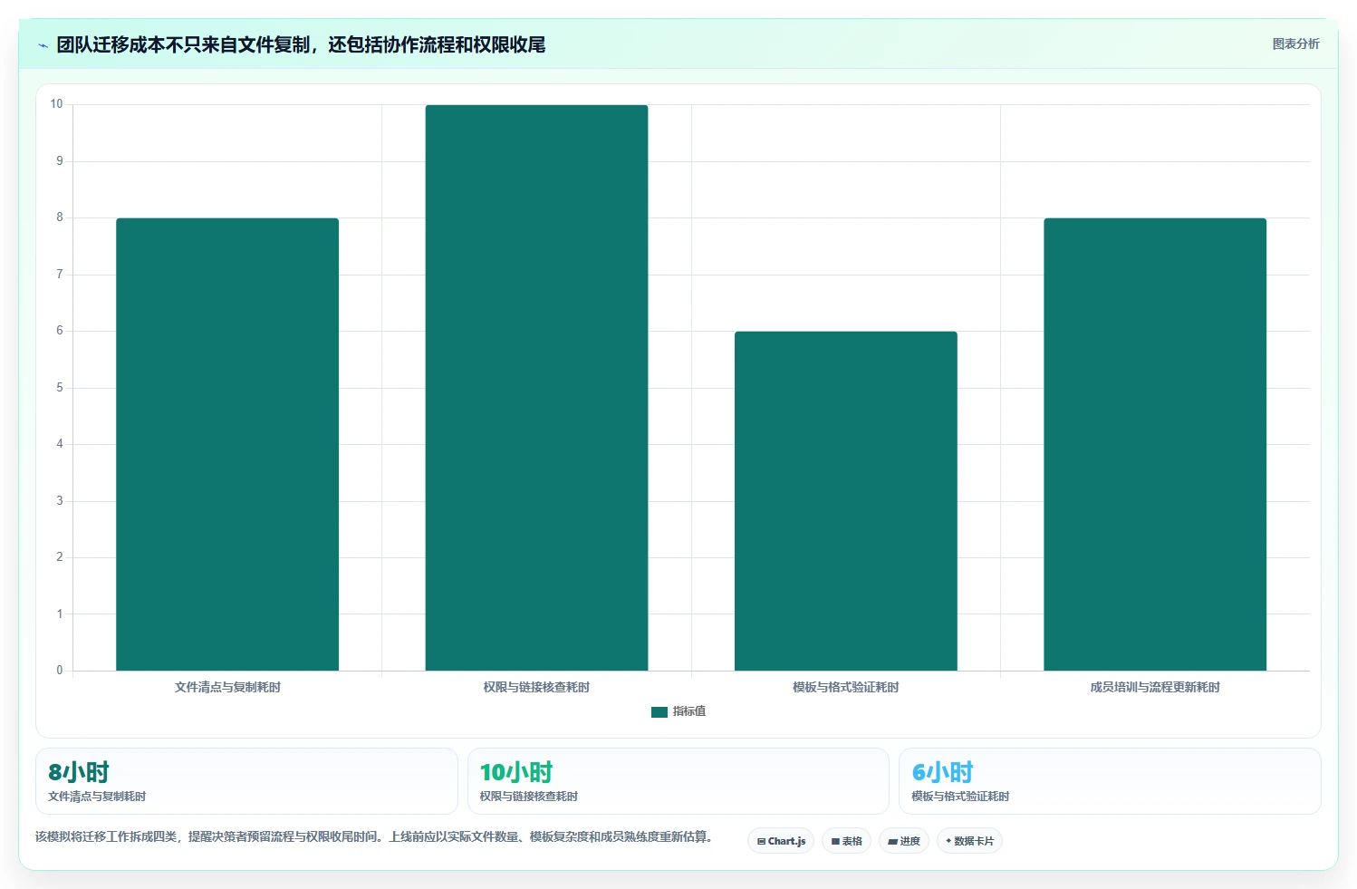Click 文件清点与复制耗时 caption under 8小时

pyautogui.click(x=97, y=797)
